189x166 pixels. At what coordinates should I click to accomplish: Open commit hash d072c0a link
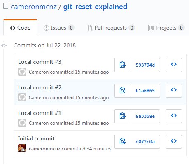(145, 142)
